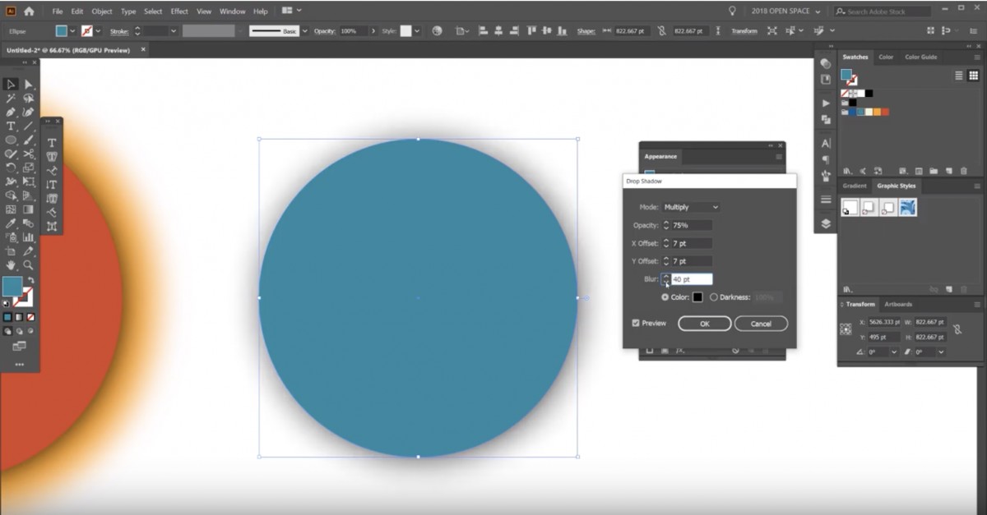
Task: Select the Vertical Type tool in floating panel
Action: [x=51, y=184]
